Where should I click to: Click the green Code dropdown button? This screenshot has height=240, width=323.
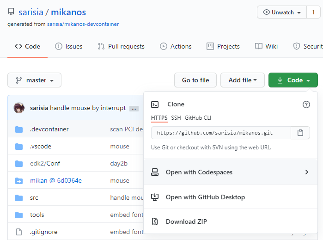(293, 80)
